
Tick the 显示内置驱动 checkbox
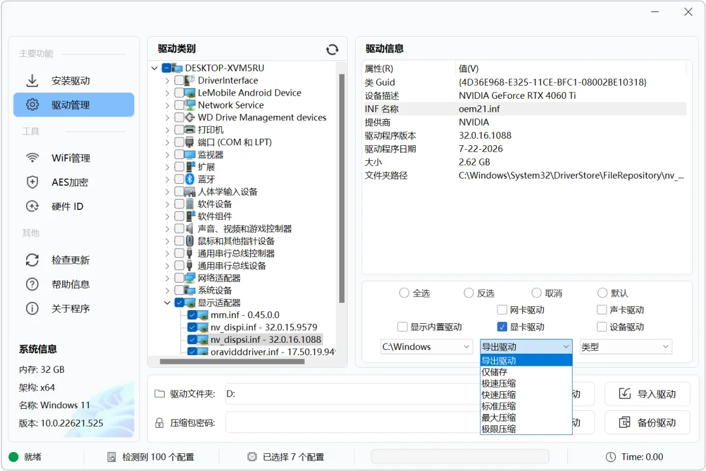[x=403, y=327]
